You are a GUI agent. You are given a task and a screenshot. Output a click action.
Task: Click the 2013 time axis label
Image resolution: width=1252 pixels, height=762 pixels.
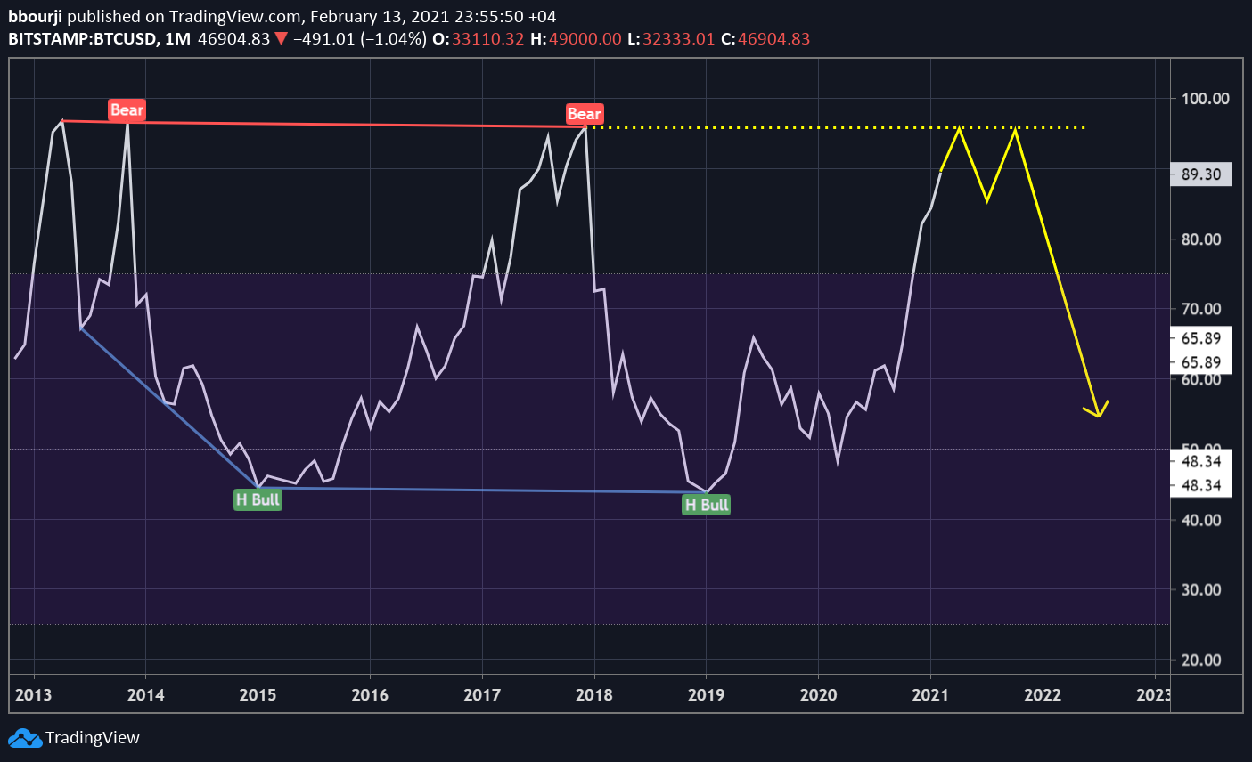click(x=34, y=695)
